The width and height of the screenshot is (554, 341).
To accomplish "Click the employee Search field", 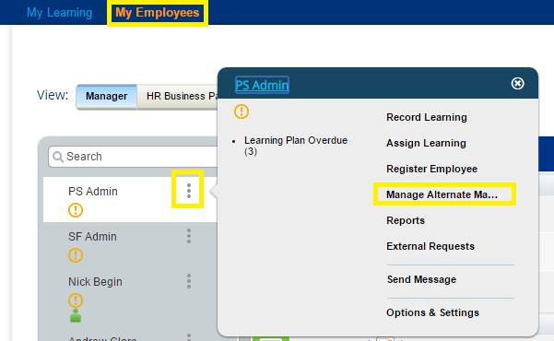I will [x=134, y=157].
